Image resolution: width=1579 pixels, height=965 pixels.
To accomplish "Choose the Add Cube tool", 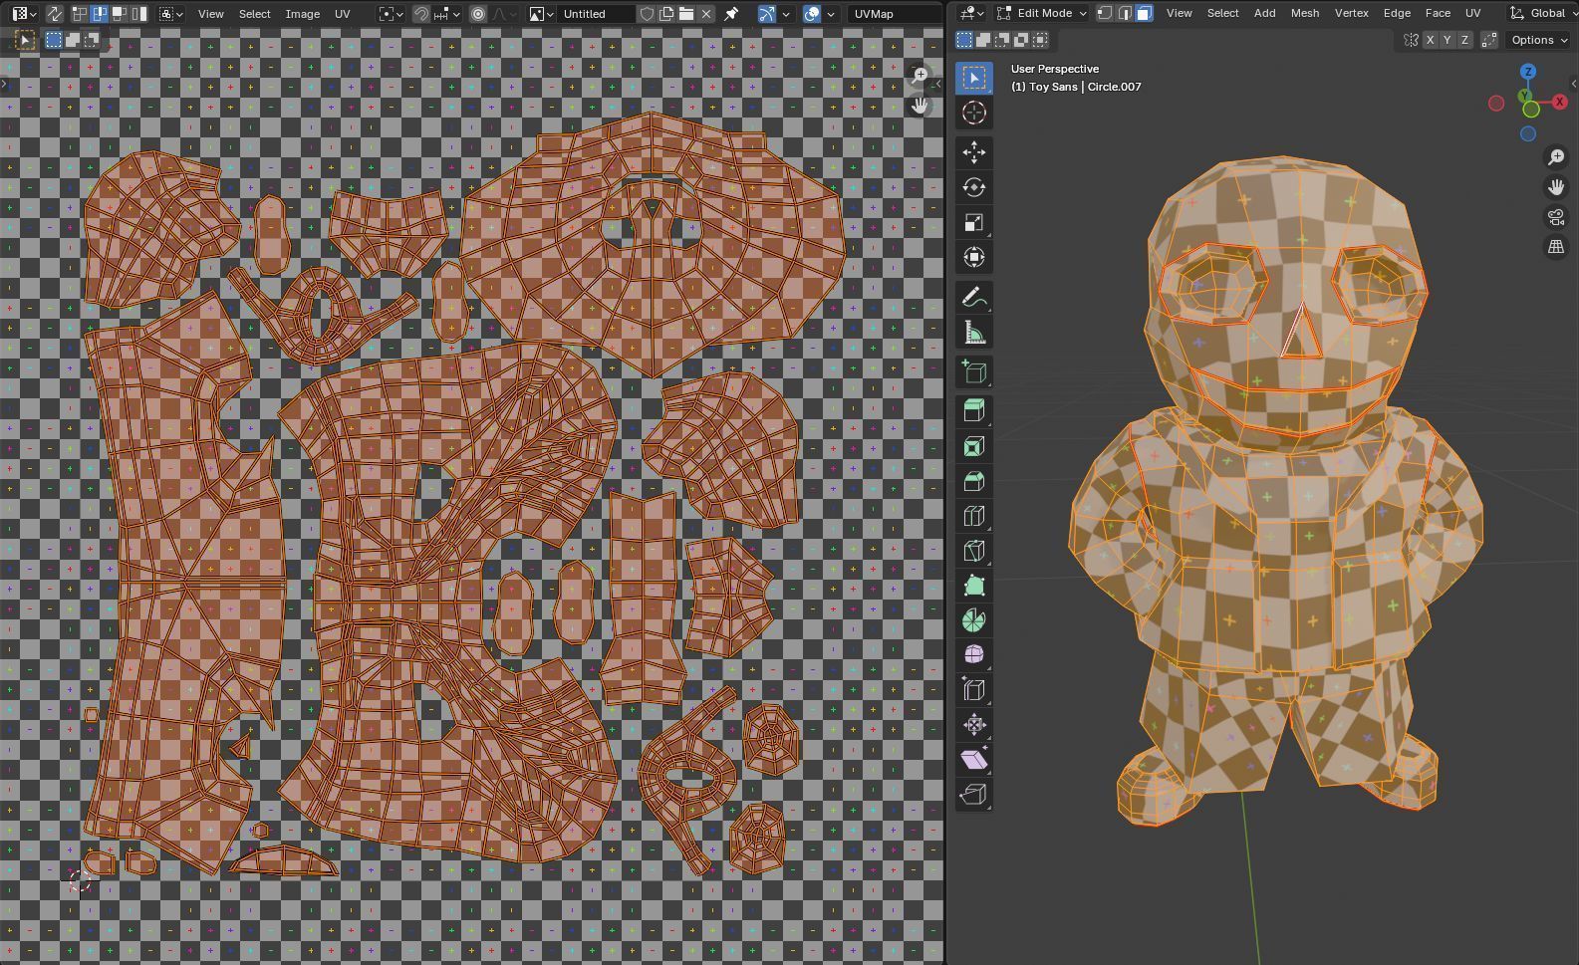I will click(973, 371).
